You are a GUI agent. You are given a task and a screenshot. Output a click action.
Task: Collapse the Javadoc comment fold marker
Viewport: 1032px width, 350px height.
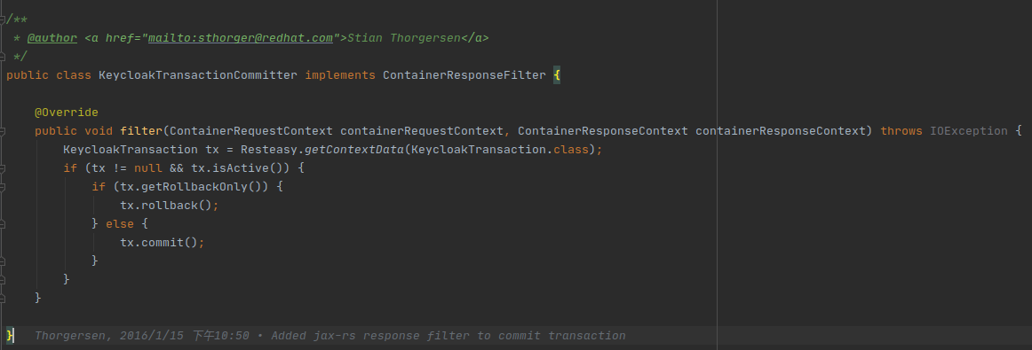pyautogui.click(x=3, y=19)
